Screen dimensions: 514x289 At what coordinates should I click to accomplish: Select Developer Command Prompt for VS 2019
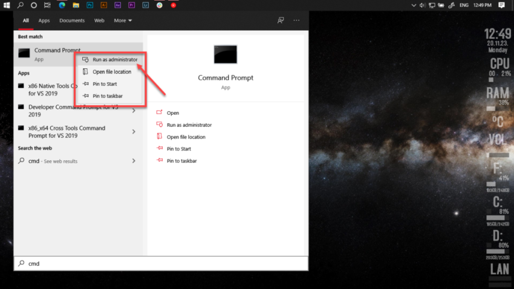(73, 111)
